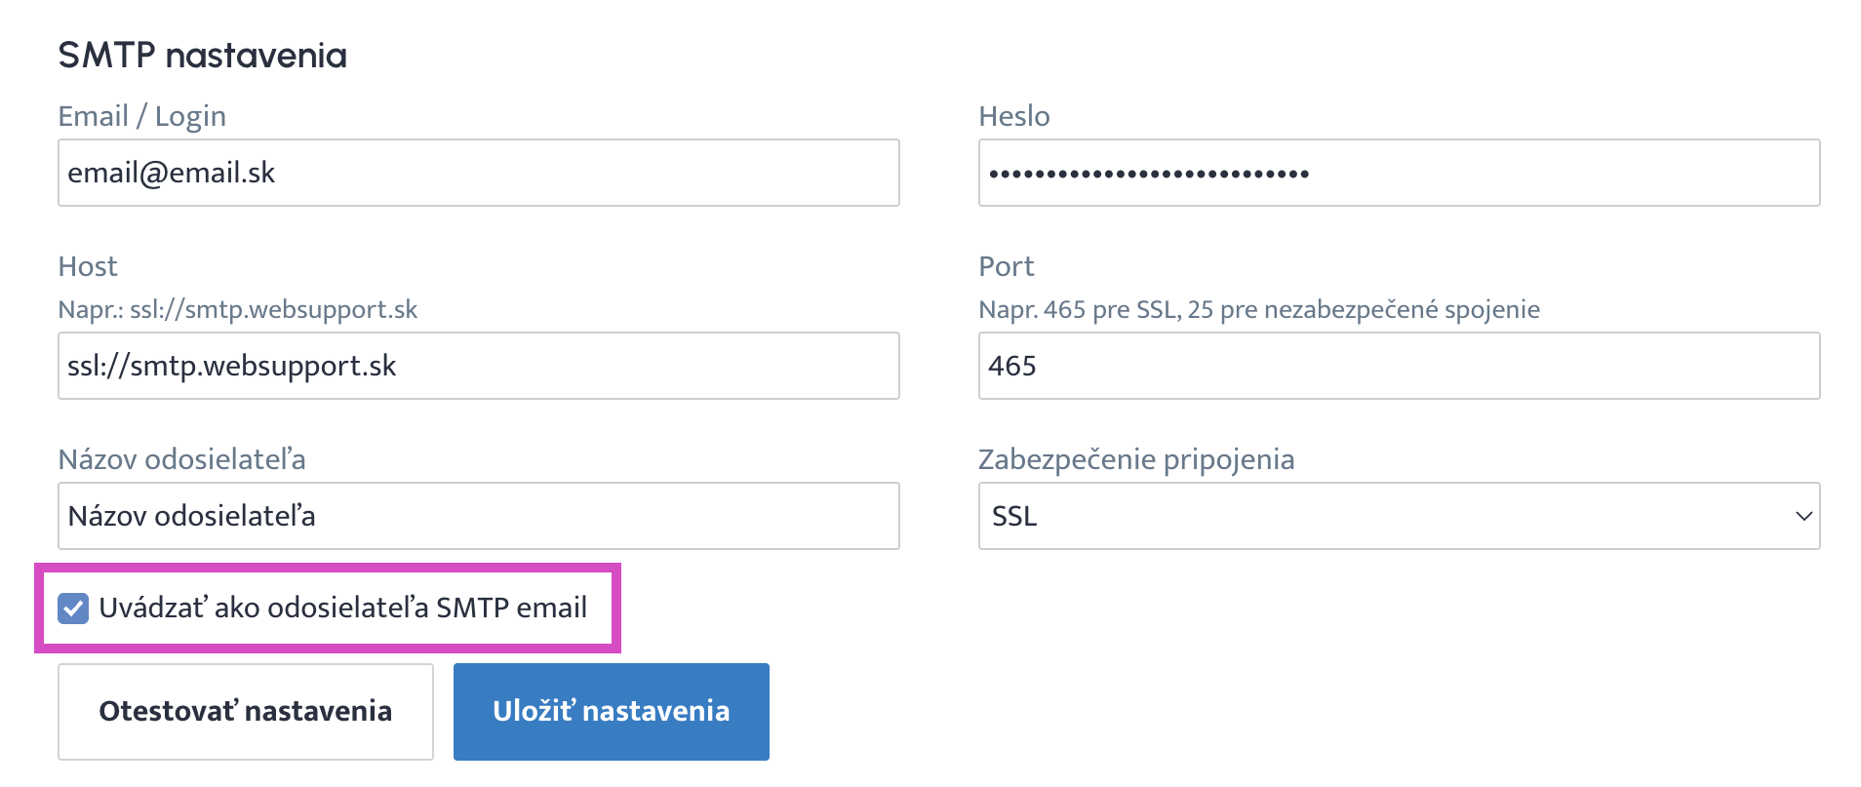The height and width of the screenshot is (787, 1861).
Task: Uncheck the SMTP sender email checkbox
Action: point(73,609)
